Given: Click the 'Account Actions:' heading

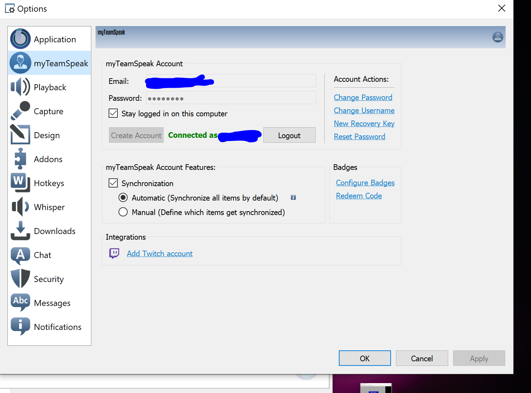Looking at the screenshot, I should pos(361,79).
